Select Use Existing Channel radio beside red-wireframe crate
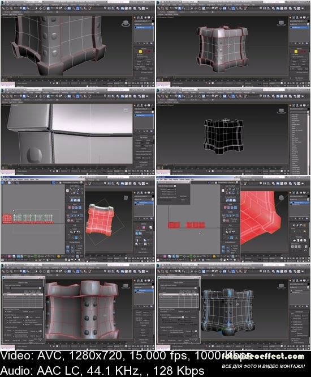Viewport: 311px width, 377px height. click(x=15, y=331)
